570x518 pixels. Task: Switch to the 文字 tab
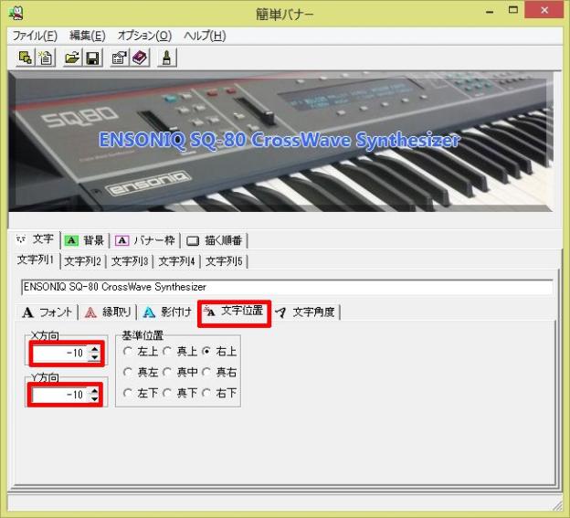click(36, 239)
